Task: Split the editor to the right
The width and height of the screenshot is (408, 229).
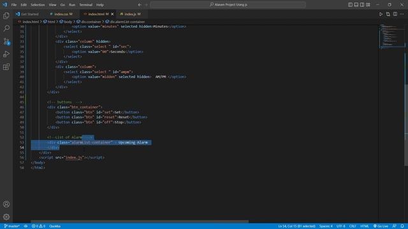Action: coord(395,14)
